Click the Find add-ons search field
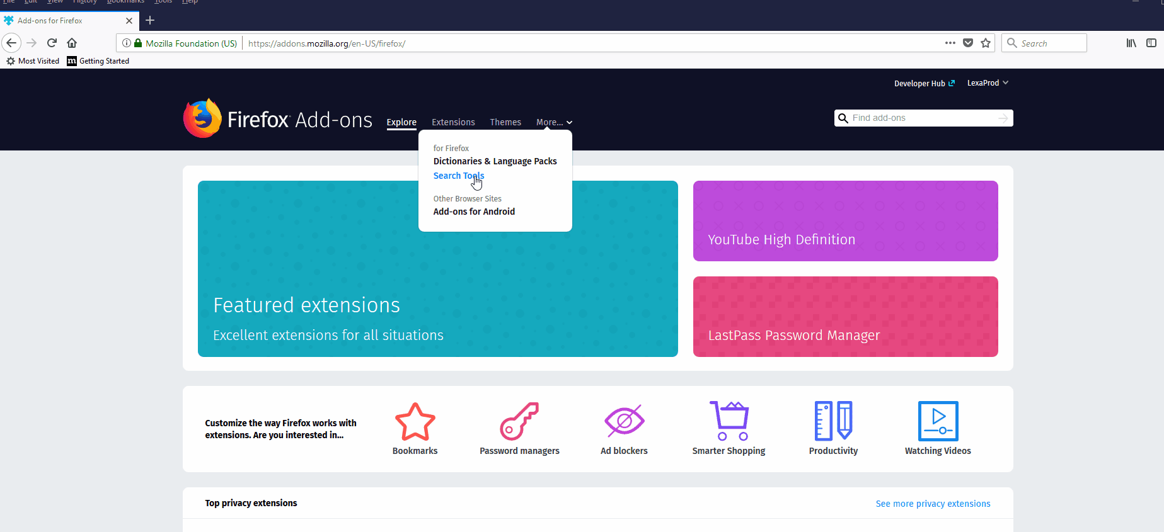 point(923,118)
